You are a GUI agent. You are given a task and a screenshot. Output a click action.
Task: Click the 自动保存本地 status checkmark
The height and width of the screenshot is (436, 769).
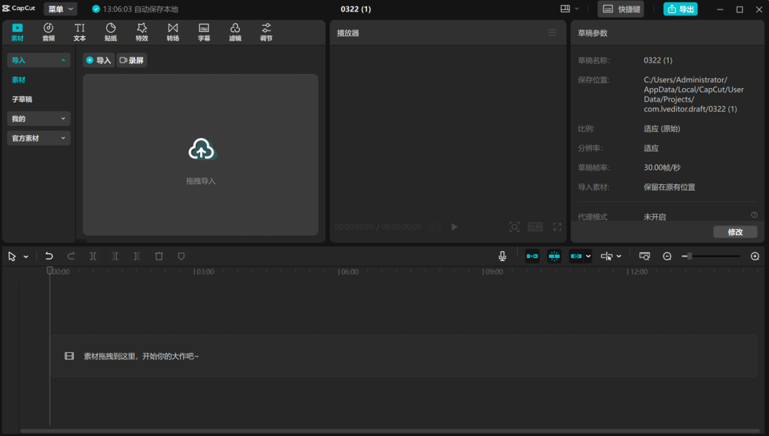coord(96,9)
